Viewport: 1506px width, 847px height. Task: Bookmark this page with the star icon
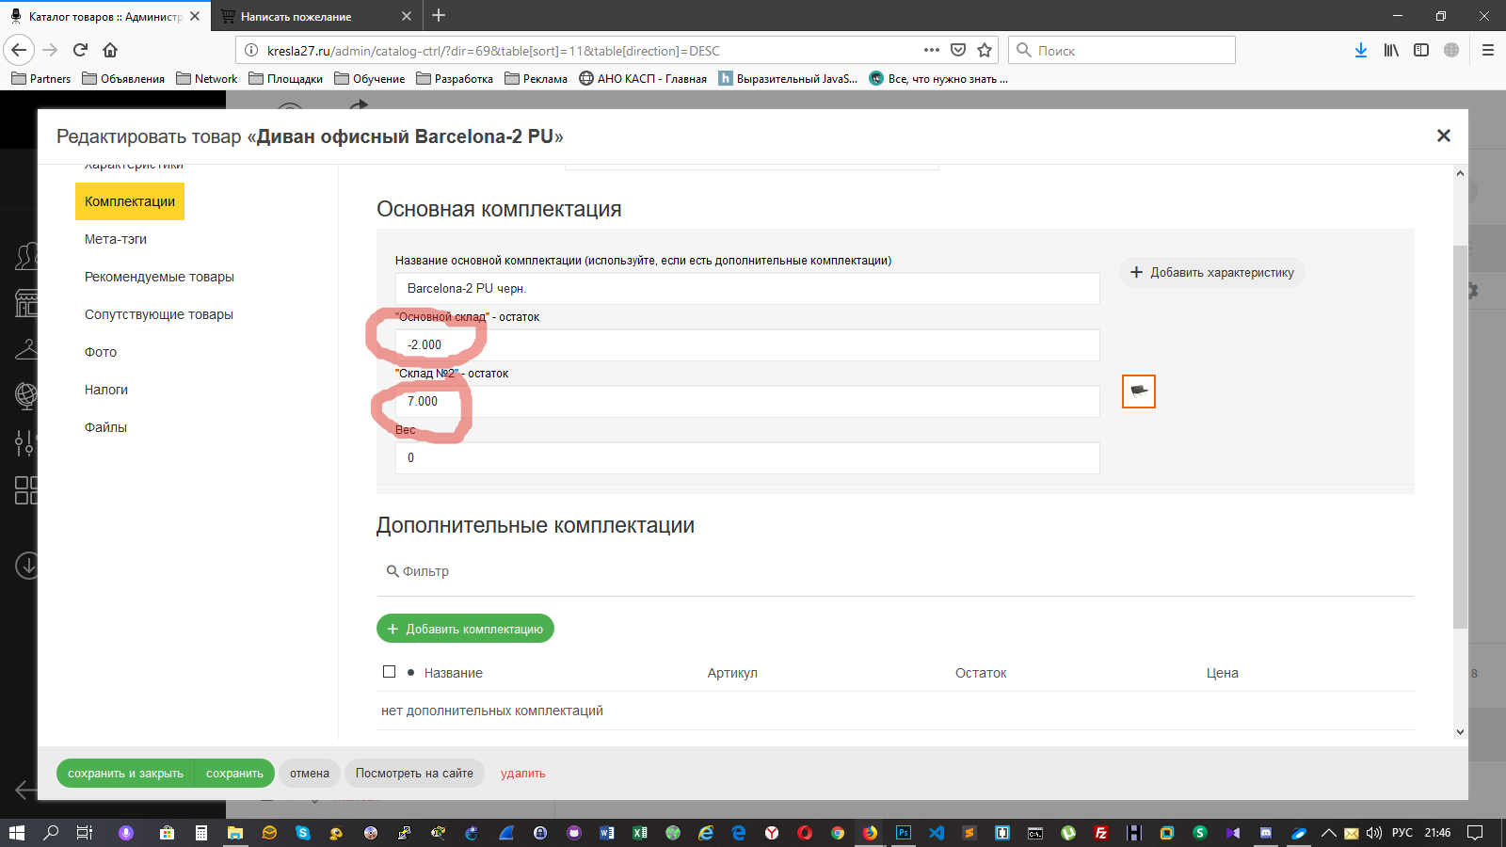pyautogui.click(x=985, y=50)
